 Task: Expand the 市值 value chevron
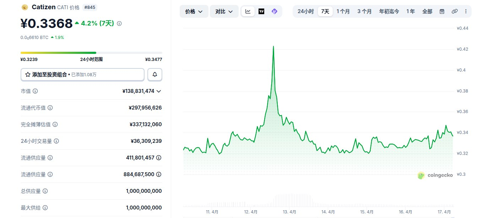pyautogui.click(x=159, y=91)
